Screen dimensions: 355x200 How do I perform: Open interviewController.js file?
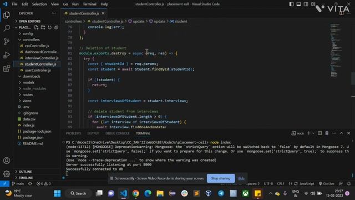[x=42, y=58]
